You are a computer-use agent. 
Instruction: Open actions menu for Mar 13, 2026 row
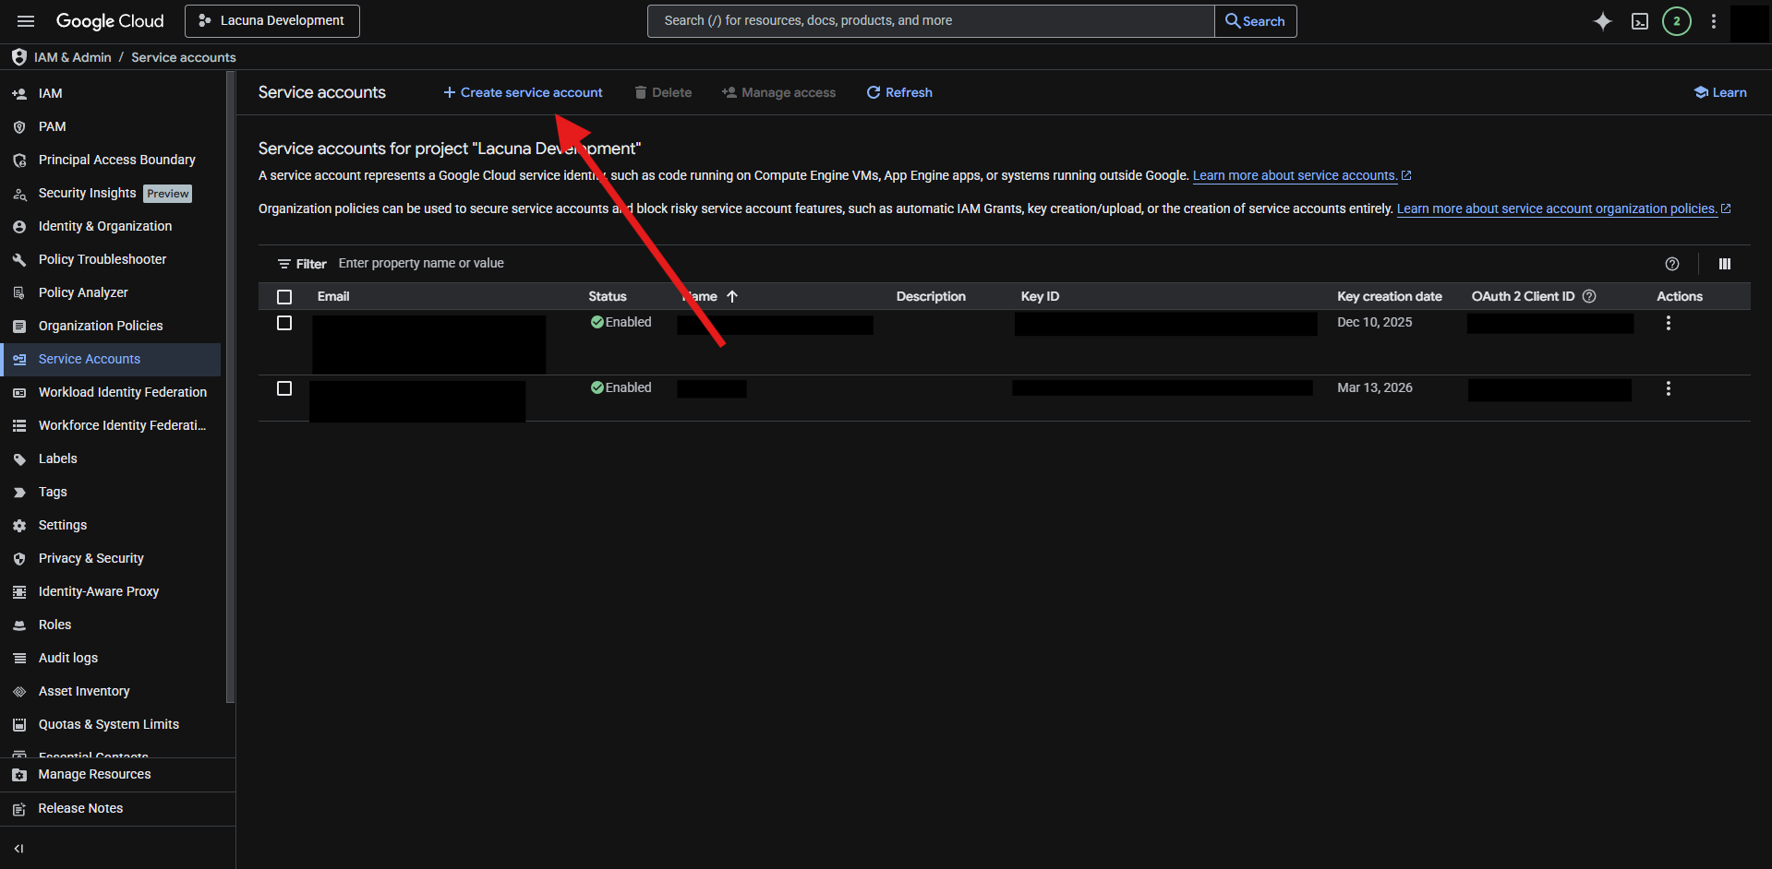tap(1668, 388)
